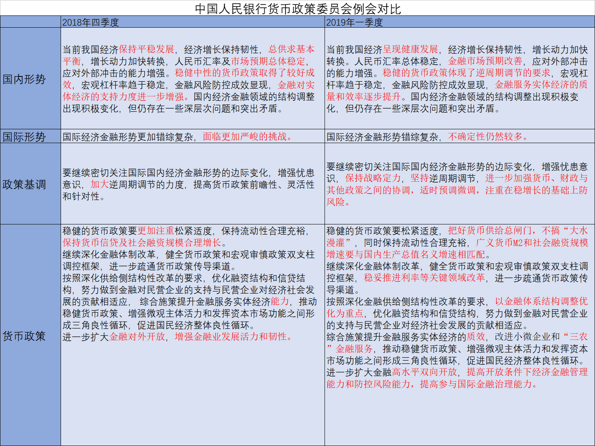Select the 2018年四季度 column header cell
This screenshot has height=446, width=595.
click(x=193, y=22)
